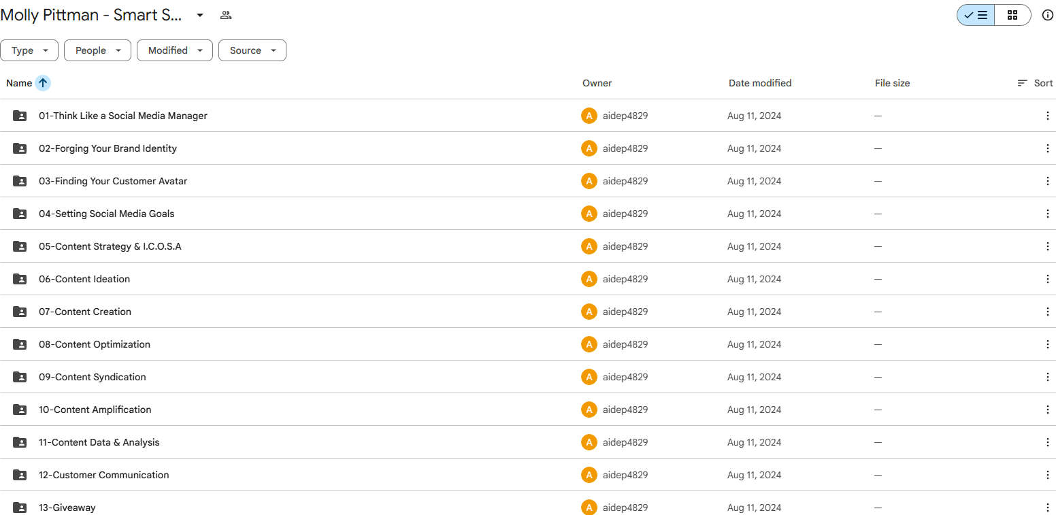This screenshot has width=1056, height=515.
Task: Reverse sort direction with the Name arrow
Action: tap(43, 83)
